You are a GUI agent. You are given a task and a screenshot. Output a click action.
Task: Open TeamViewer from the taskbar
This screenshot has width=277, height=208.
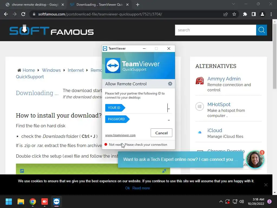pyautogui.click(x=57, y=201)
